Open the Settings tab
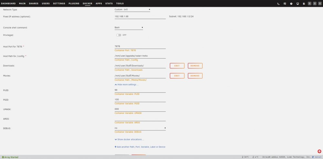 click(x=59, y=4)
